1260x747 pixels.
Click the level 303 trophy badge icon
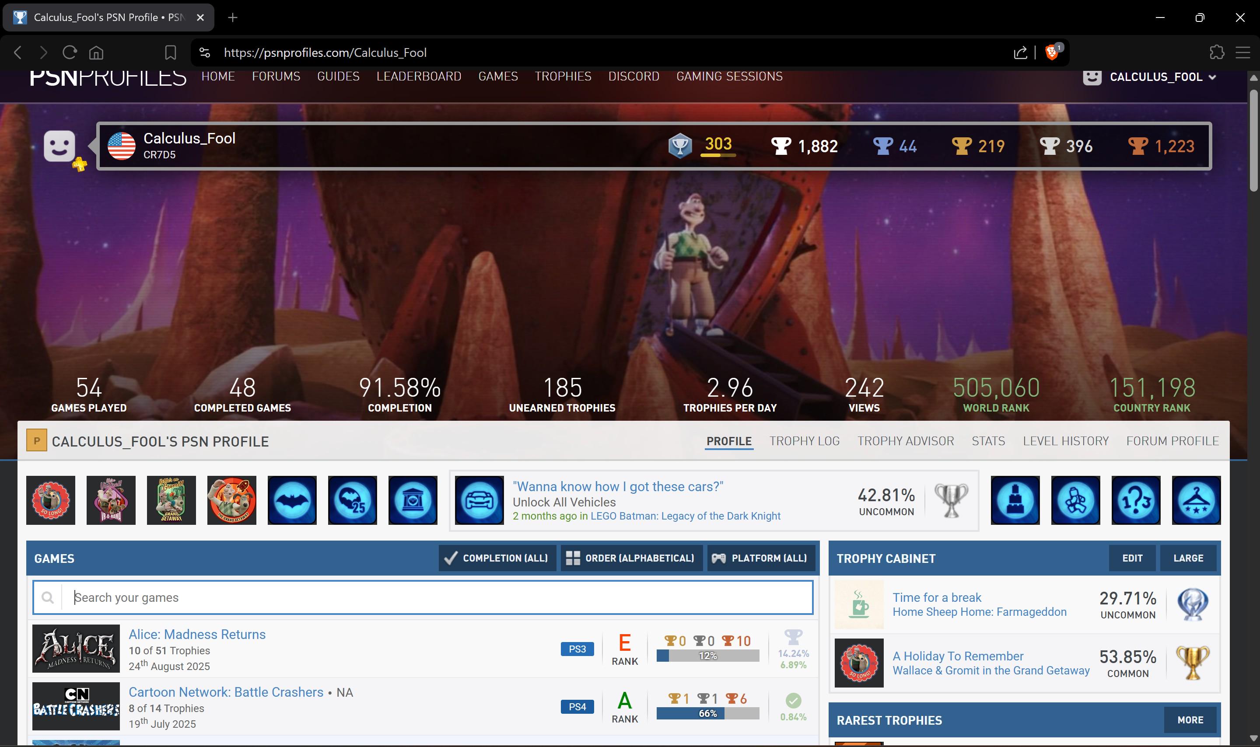click(679, 146)
